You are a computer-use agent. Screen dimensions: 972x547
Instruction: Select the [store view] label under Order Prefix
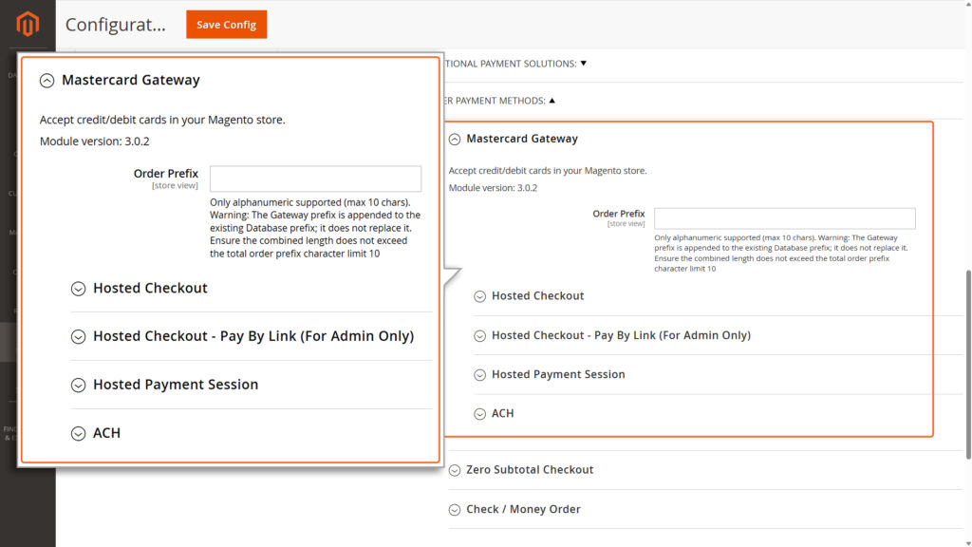pos(174,185)
